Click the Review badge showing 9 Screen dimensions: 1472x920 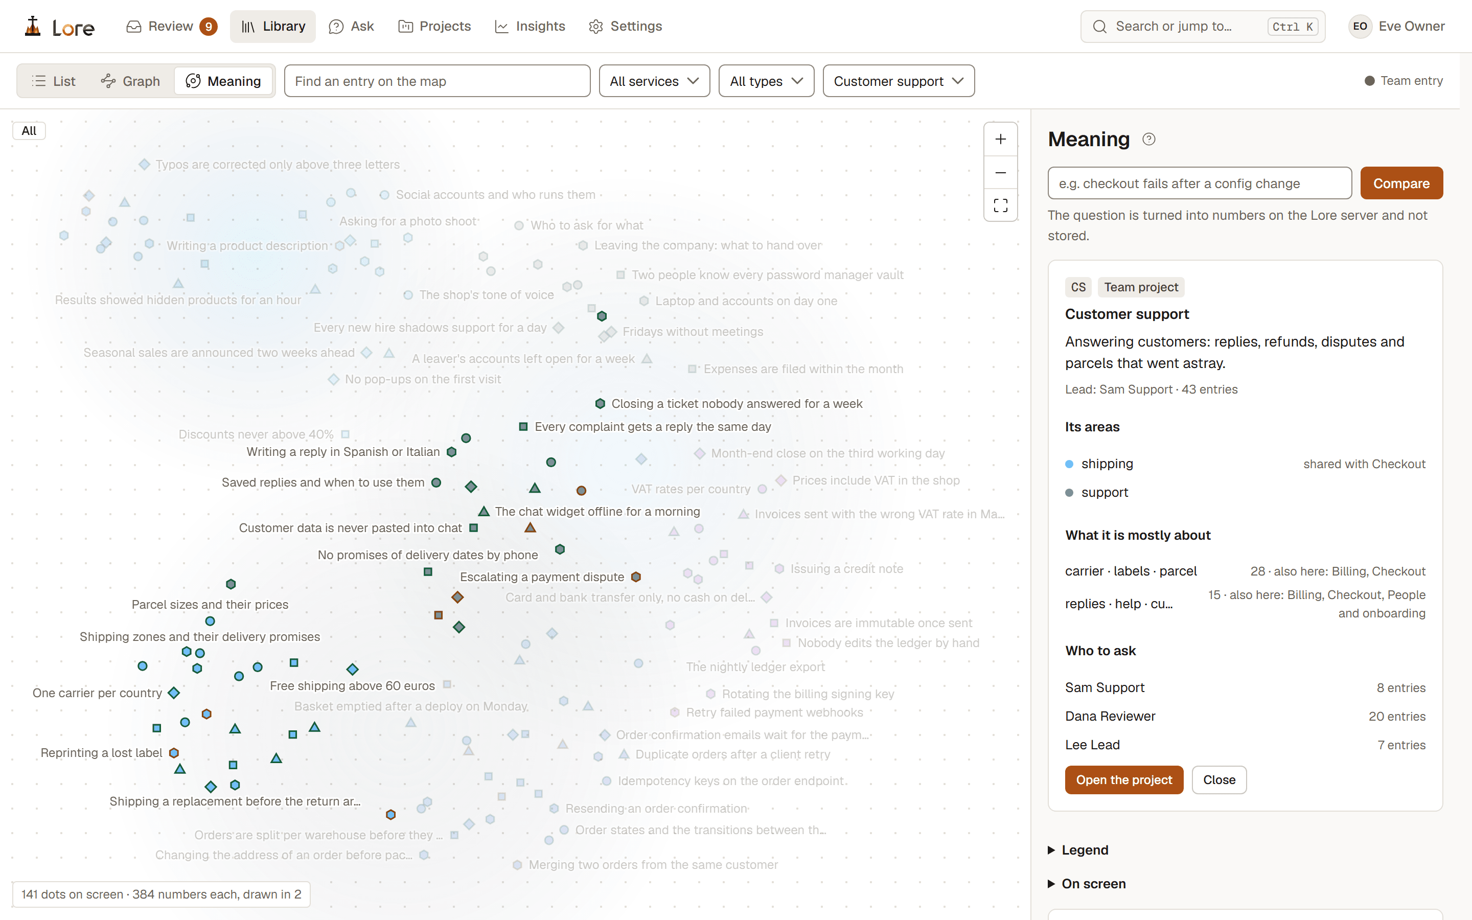click(209, 27)
